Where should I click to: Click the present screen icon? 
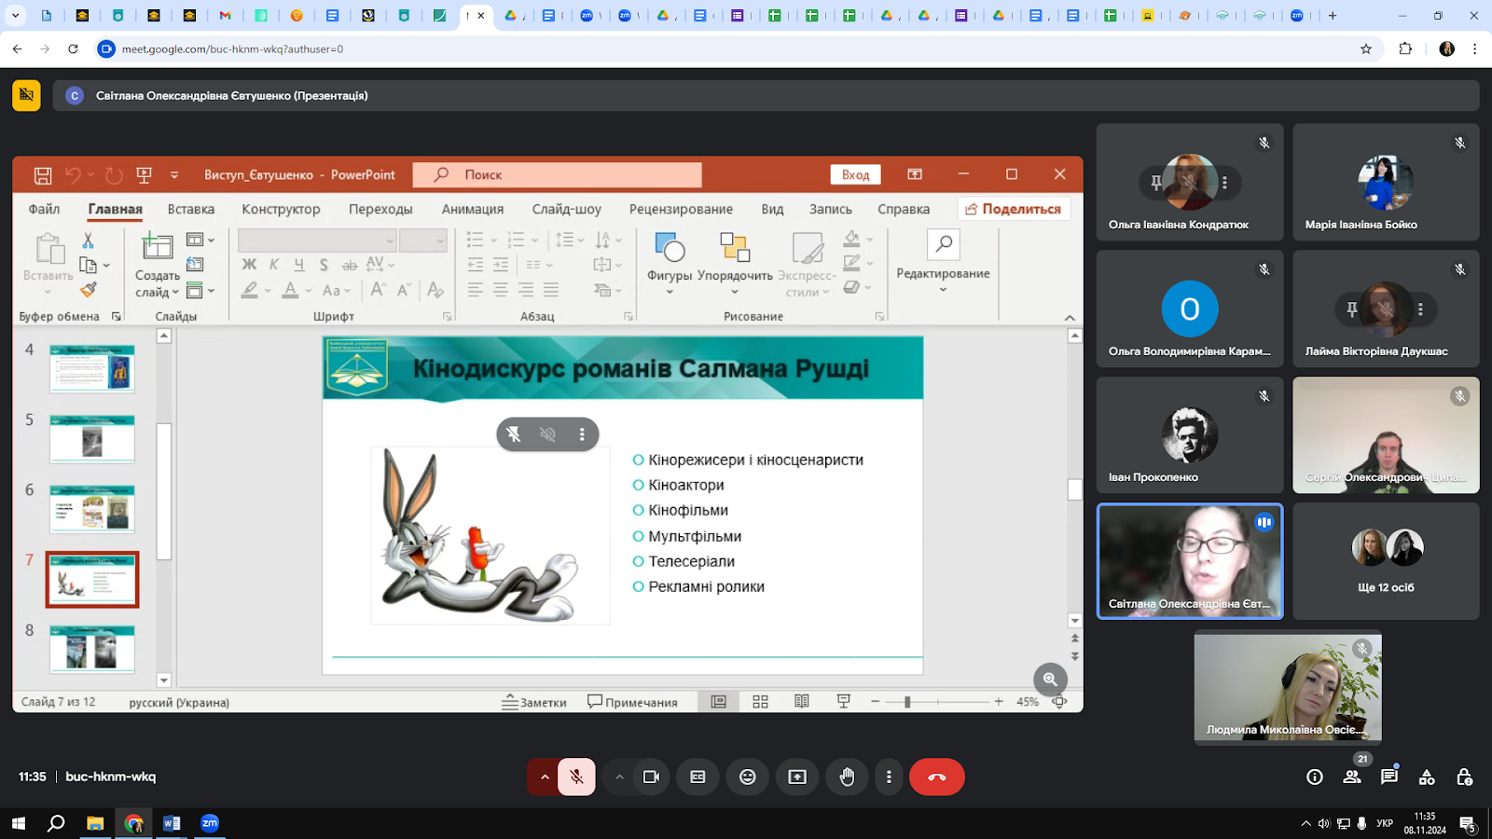click(x=797, y=777)
